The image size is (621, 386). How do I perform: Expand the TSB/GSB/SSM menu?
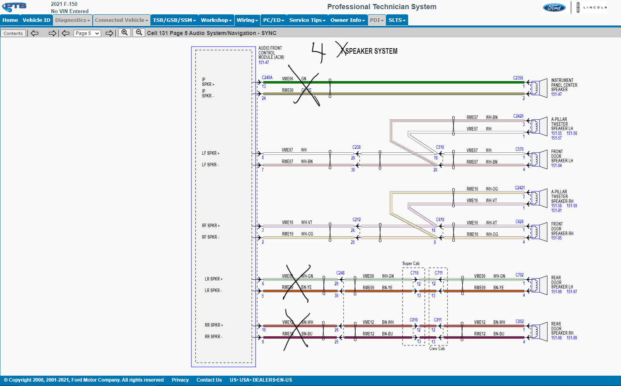174,20
